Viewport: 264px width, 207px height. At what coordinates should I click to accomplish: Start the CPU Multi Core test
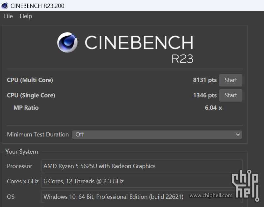coord(231,80)
